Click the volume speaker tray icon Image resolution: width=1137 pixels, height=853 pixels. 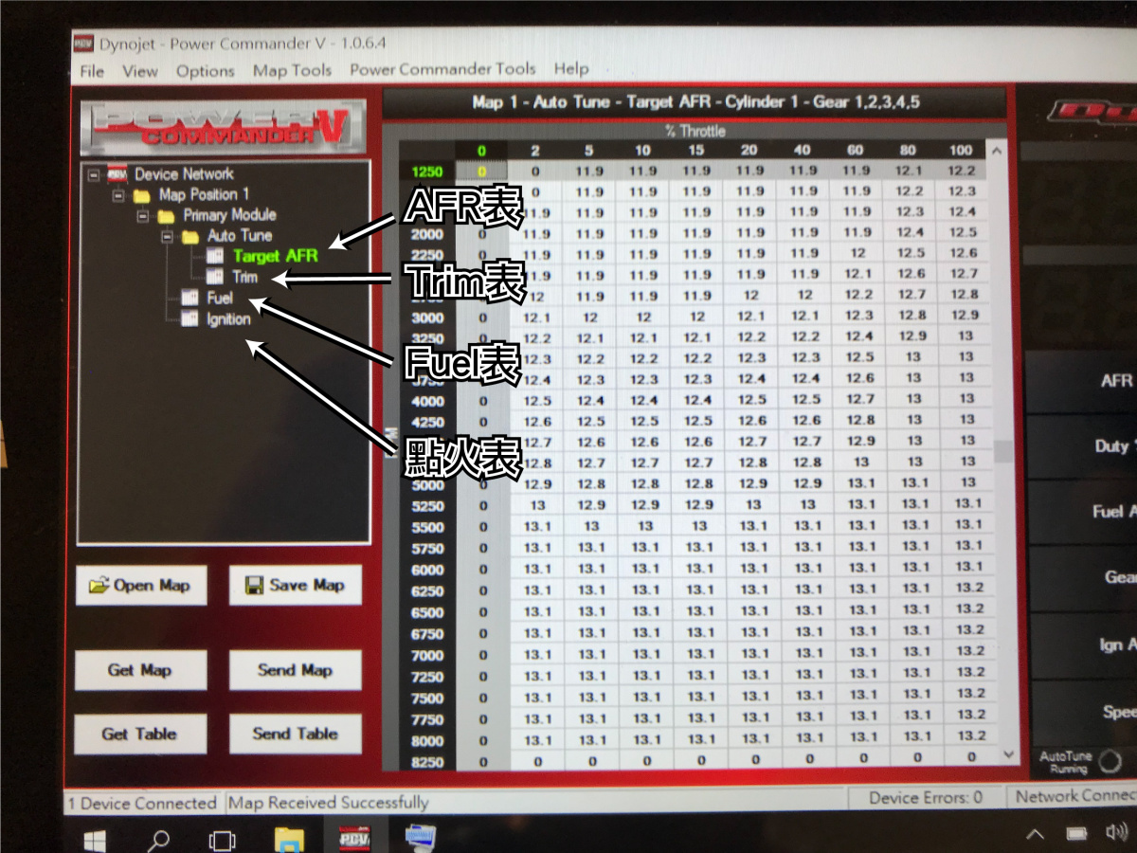point(1114,834)
